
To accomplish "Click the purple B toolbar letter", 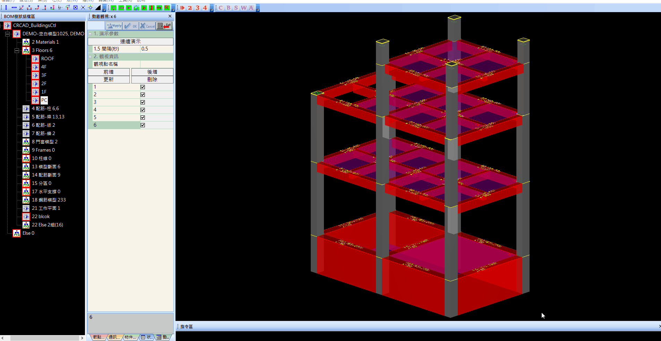I will click(229, 8).
